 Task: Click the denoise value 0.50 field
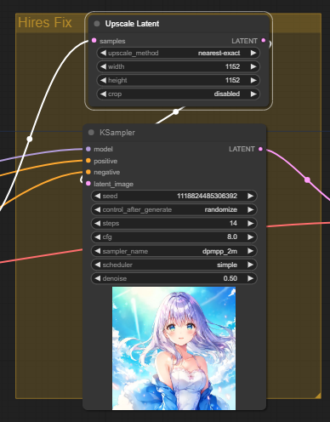[x=174, y=278]
